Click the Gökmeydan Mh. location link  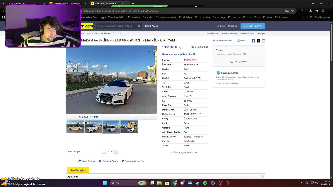[188, 54]
